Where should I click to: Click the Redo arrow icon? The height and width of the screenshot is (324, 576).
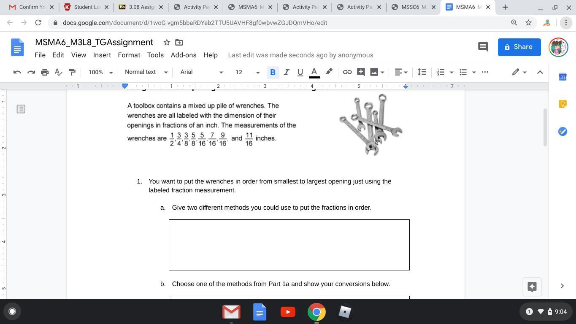click(x=31, y=72)
